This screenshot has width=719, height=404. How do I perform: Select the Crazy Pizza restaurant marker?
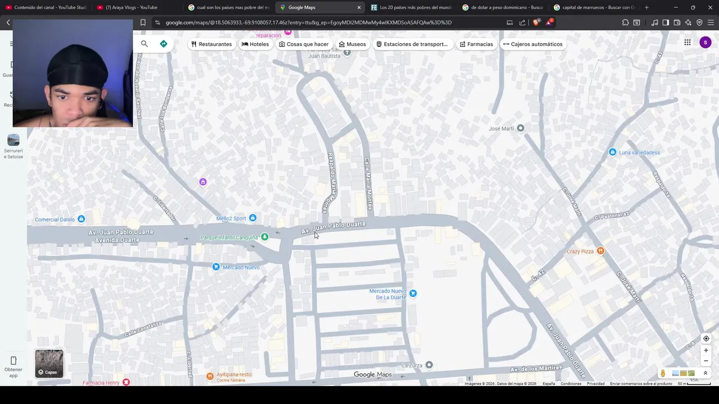(x=600, y=251)
